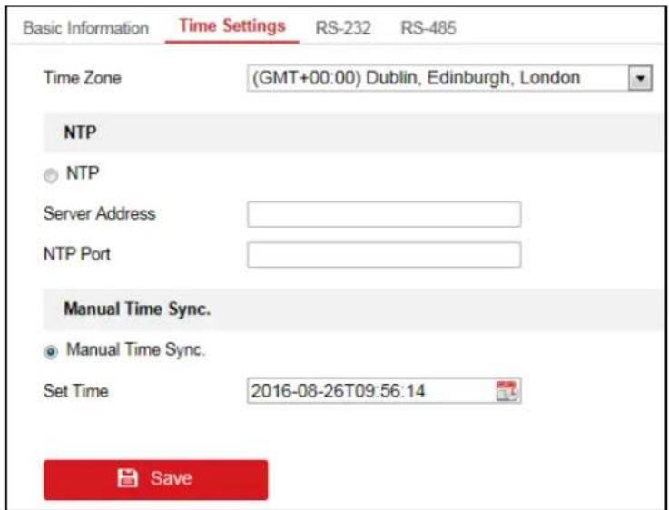Select the NTP radio button
The image size is (669, 510).
coord(51,176)
